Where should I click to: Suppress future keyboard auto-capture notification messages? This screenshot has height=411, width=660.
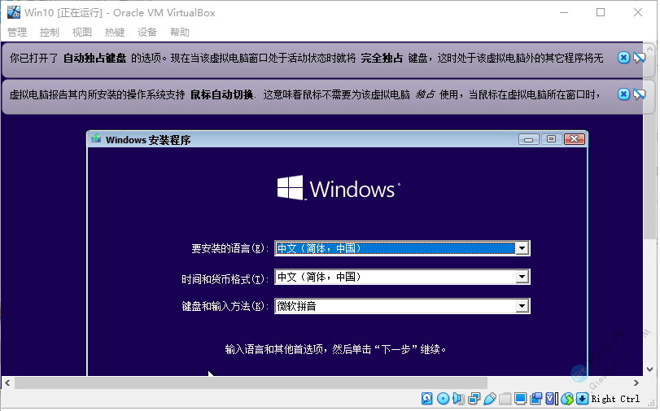(639, 57)
